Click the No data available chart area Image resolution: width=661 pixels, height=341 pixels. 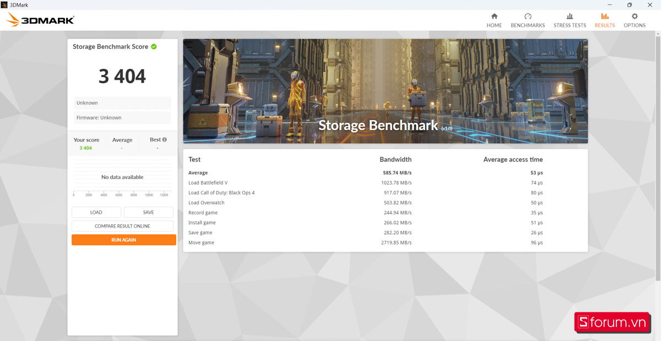122,177
